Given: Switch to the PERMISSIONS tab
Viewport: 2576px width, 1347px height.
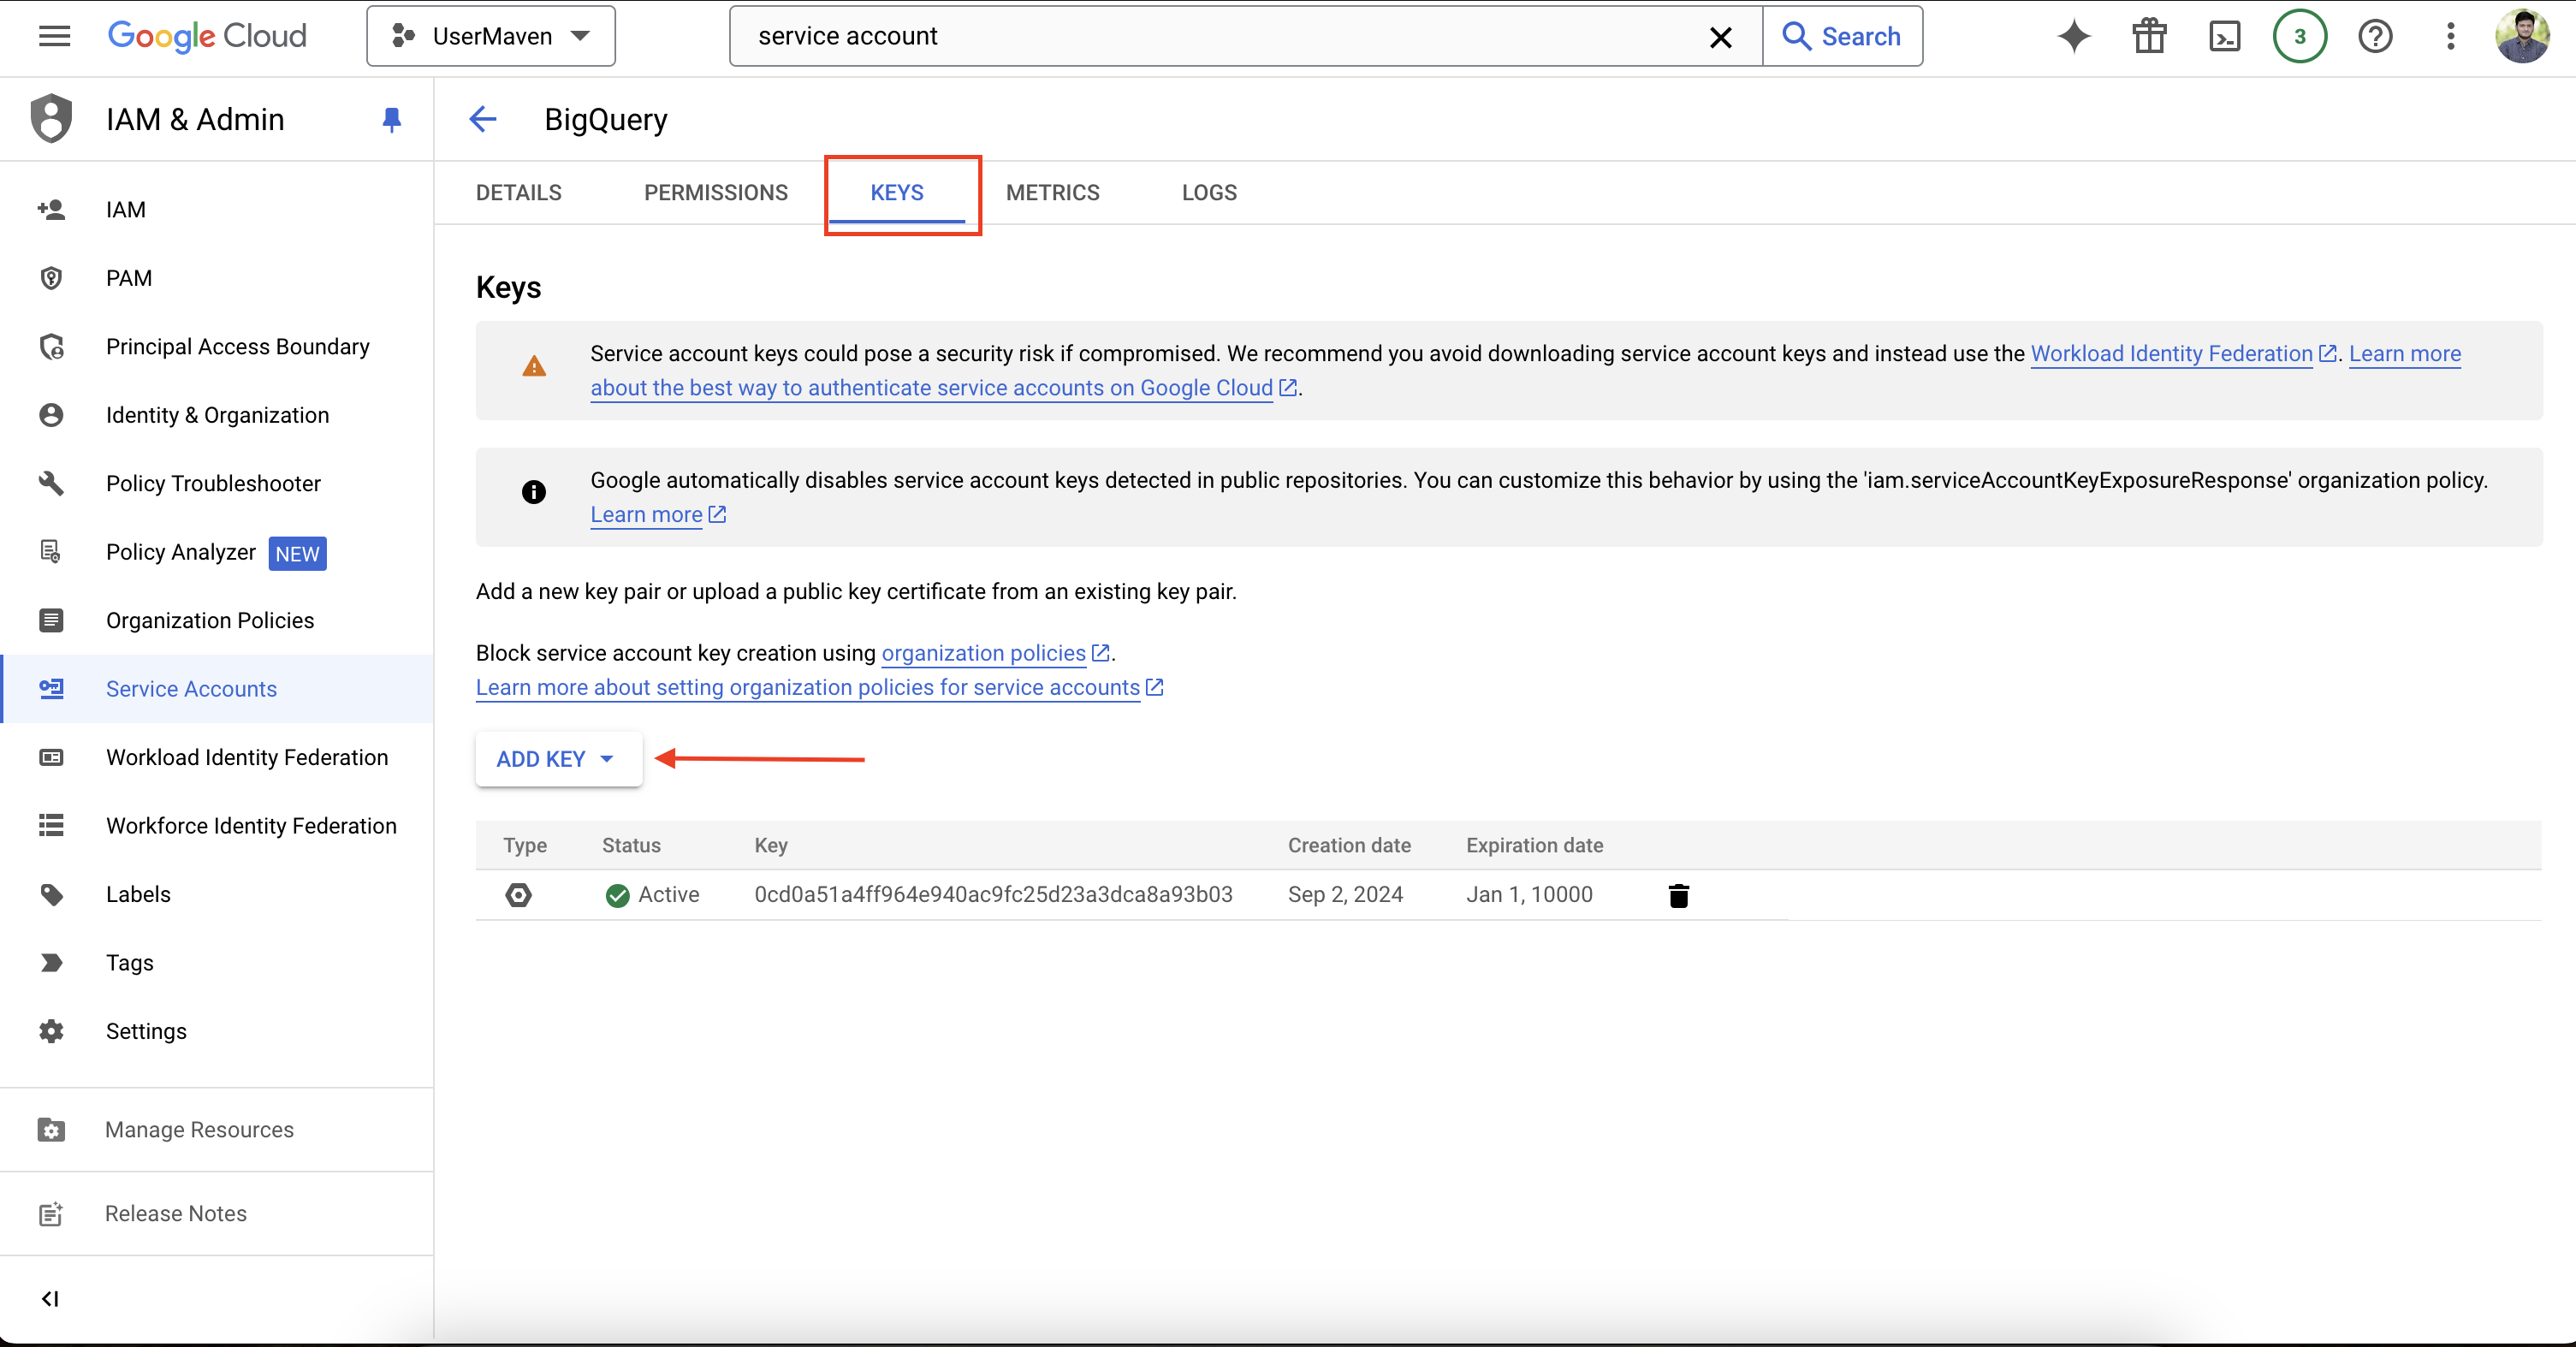Looking at the screenshot, I should click(x=715, y=193).
